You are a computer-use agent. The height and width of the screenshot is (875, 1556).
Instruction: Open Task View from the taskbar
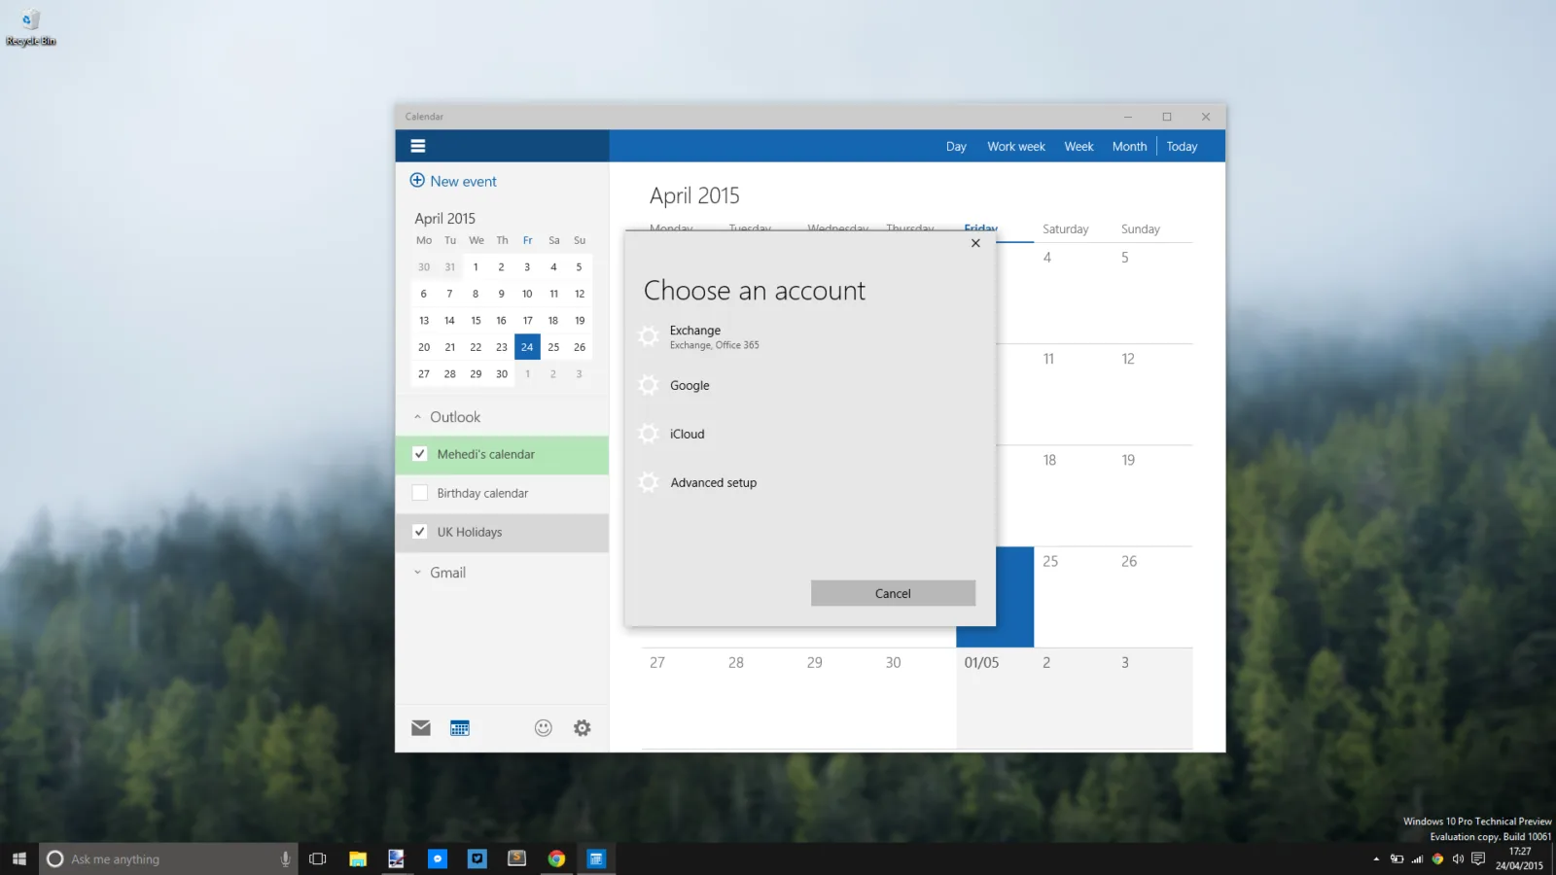pyautogui.click(x=318, y=858)
